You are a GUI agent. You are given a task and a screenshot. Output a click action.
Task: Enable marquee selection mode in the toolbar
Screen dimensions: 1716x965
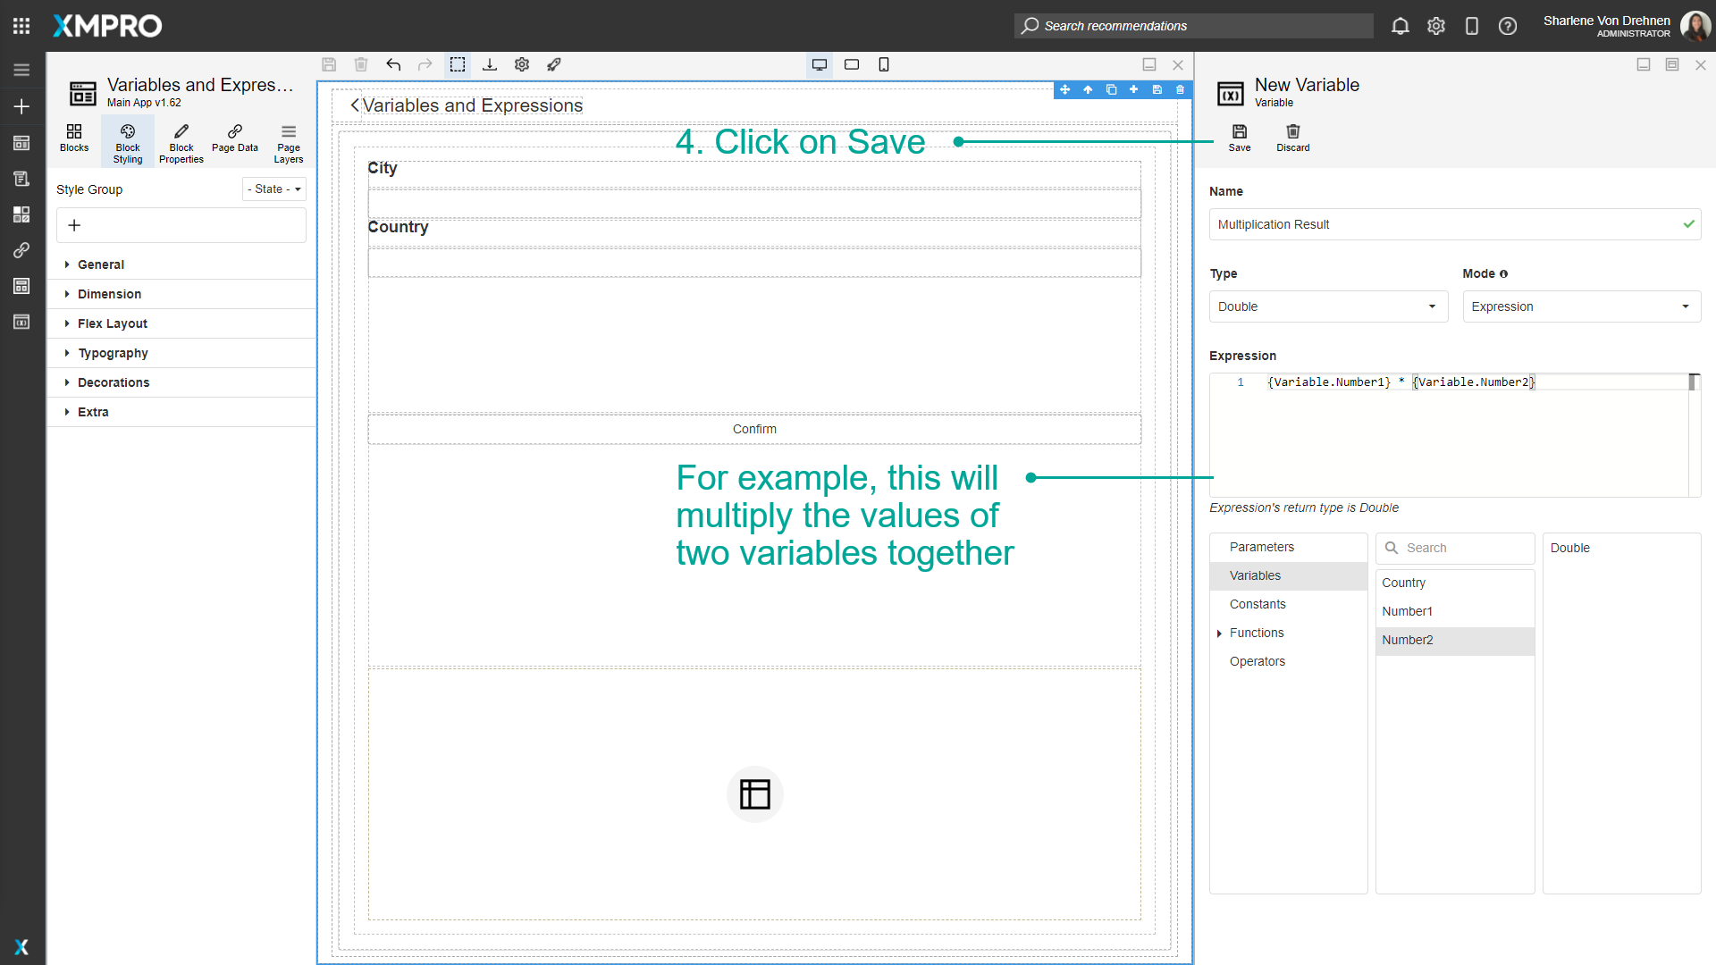pyautogui.click(x=457, y=64)
